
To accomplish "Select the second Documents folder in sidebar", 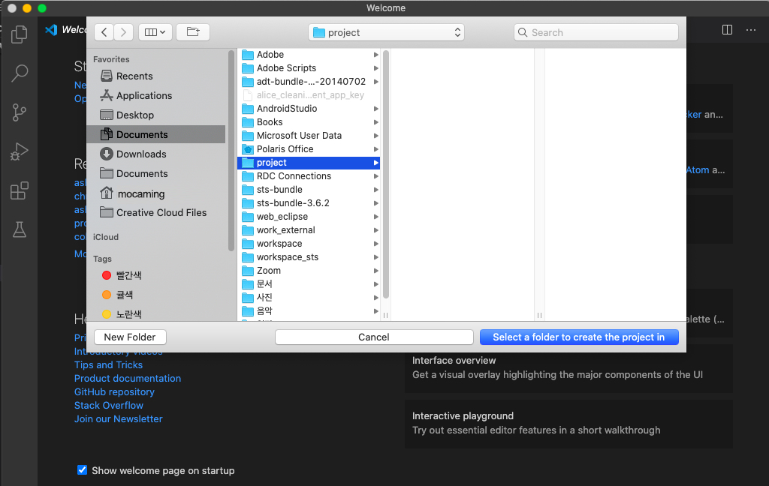I will tap(156, 173).
